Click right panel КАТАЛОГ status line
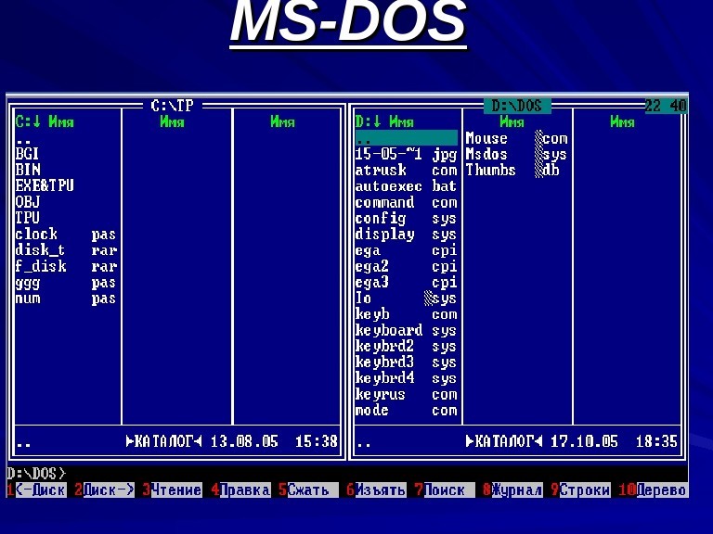This screenshot has width=713, height=534. tap(517, 441)
